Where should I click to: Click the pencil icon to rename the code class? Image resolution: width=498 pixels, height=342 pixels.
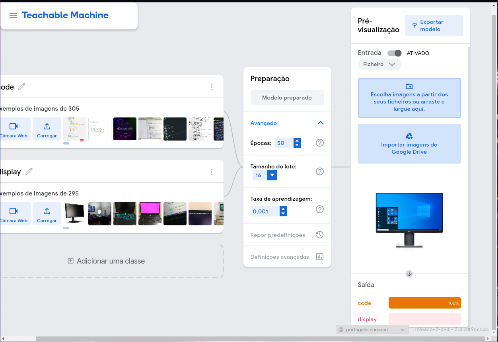tap(22, 86)
